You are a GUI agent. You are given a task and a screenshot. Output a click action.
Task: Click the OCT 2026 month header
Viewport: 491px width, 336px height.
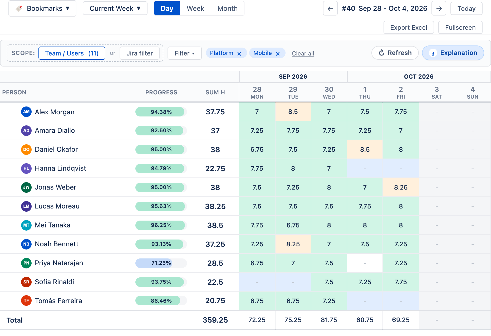pyautogui.click(x=419, y=77)
